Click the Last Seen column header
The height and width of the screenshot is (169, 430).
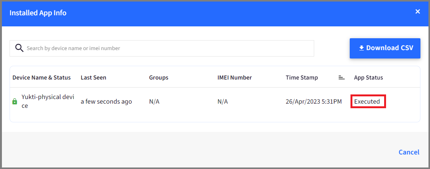tap(93, 78)
